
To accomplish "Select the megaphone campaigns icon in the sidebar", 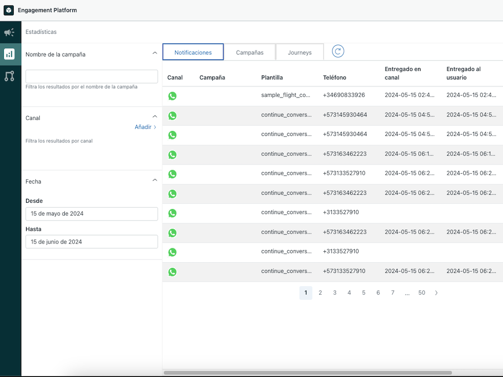I will (9, 32).
